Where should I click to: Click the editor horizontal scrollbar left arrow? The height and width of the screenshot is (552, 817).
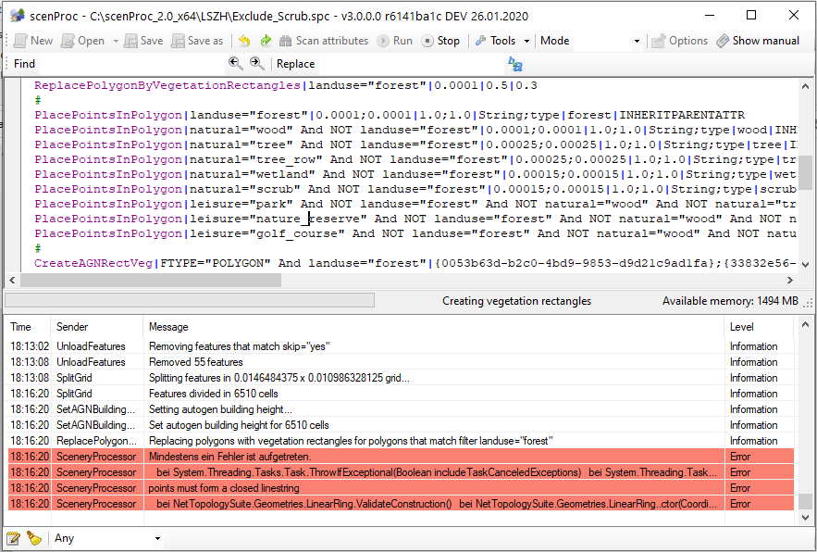[13, 281]
